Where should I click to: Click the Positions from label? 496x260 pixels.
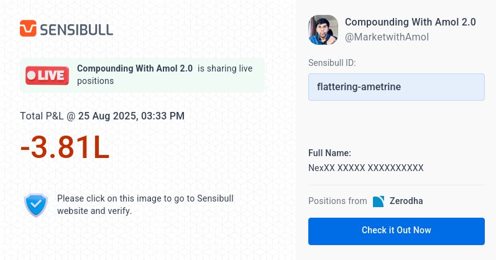338,201
